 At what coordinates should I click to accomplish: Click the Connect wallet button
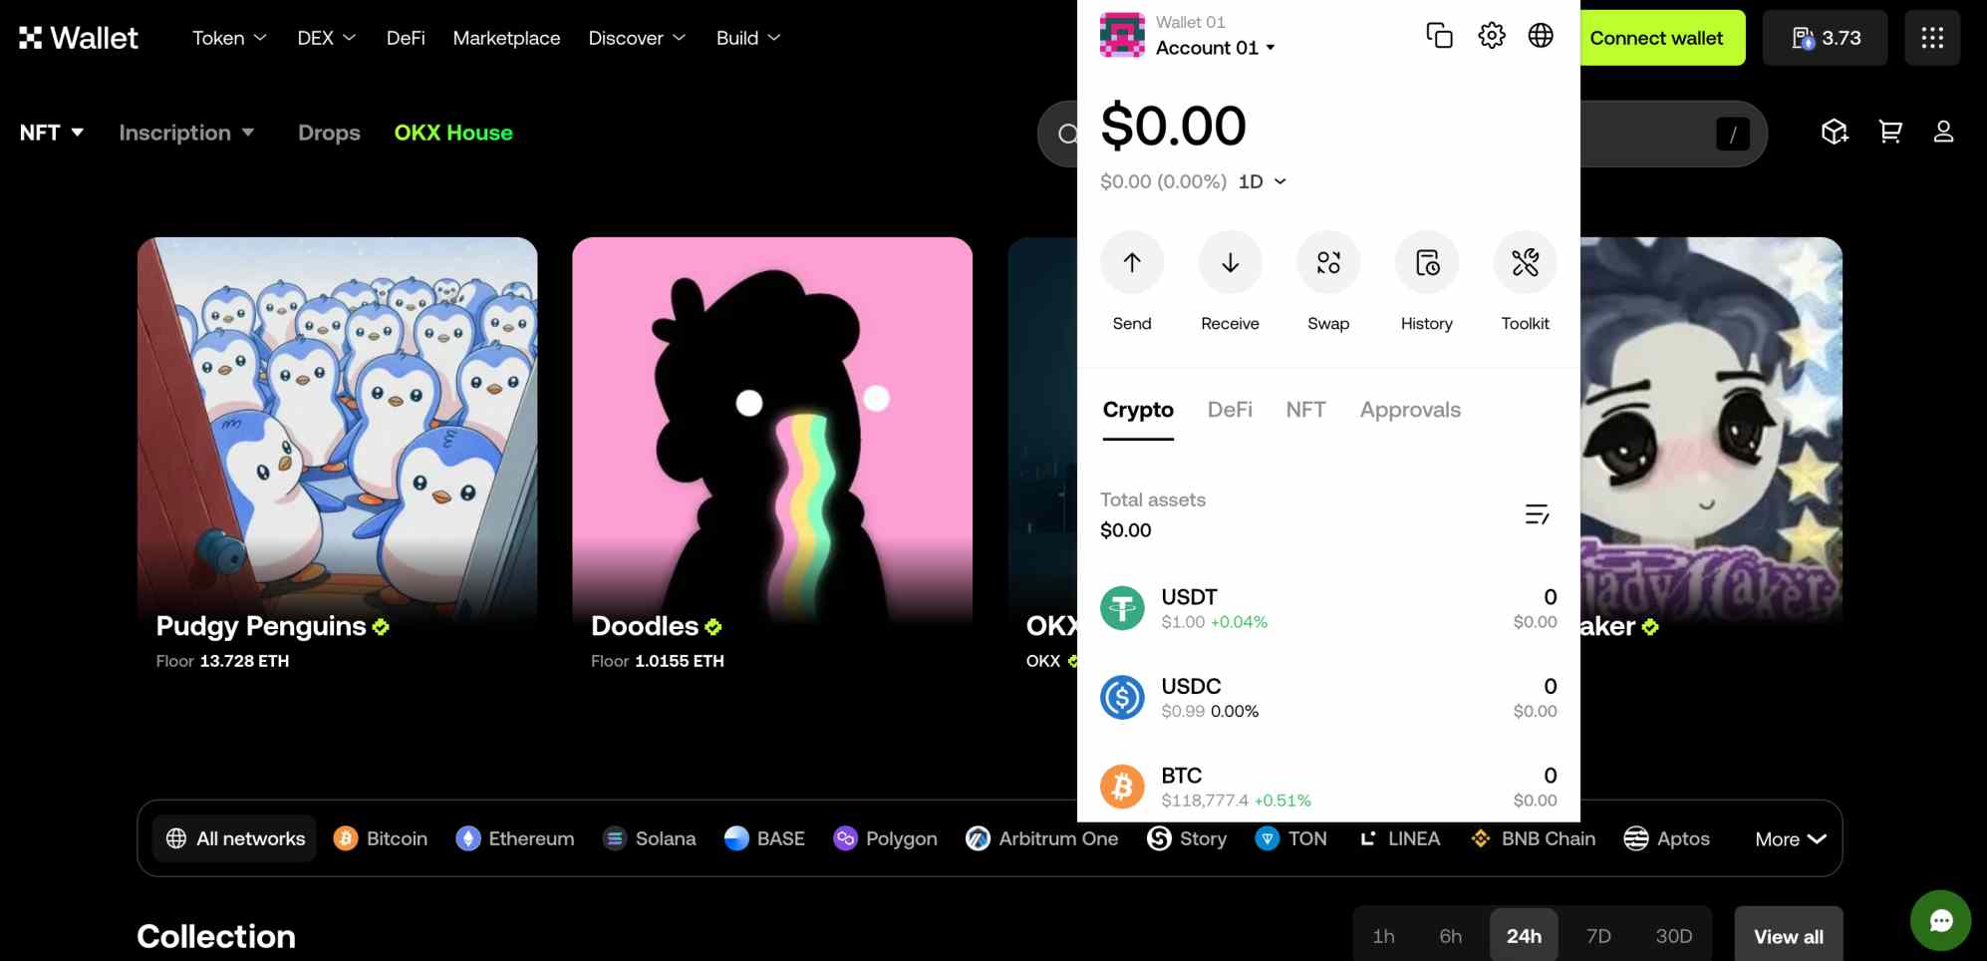click(x=1656, y=37)
